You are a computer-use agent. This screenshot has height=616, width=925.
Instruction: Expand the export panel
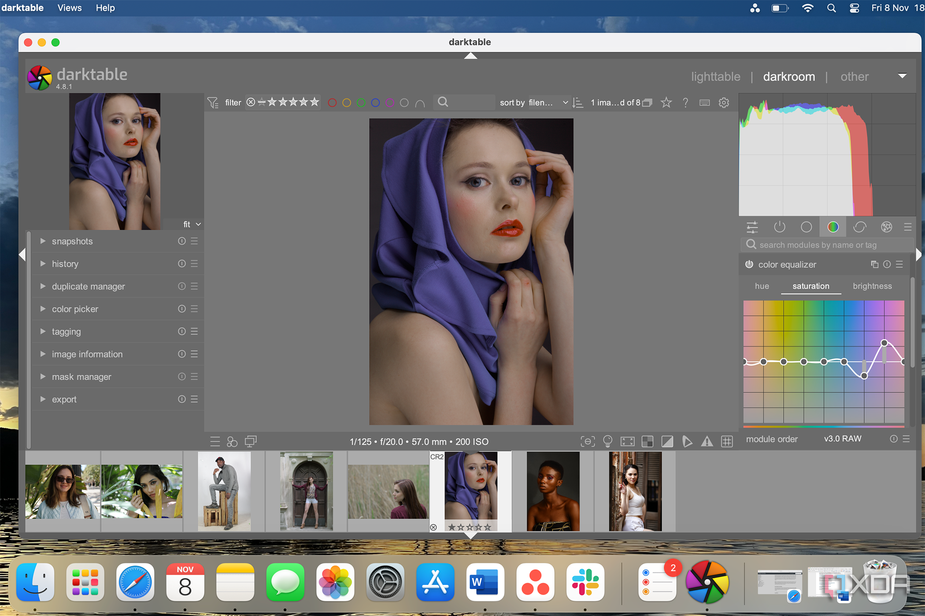[x=64, y=399]
